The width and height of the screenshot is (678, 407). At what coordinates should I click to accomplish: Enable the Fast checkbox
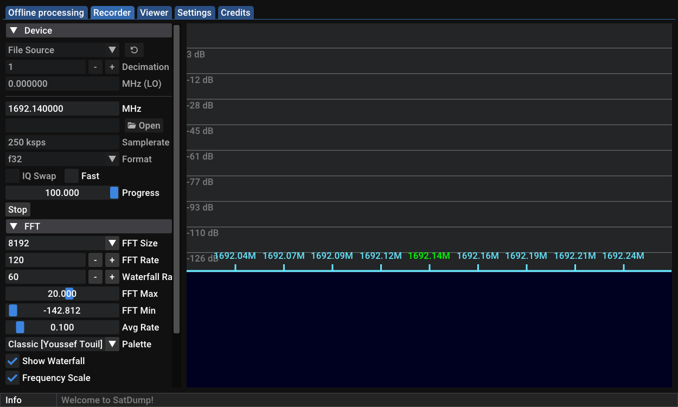click(x=72, y=176)
